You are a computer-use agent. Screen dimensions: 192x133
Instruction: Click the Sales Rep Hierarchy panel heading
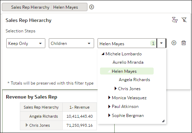[x=29, y=20]
